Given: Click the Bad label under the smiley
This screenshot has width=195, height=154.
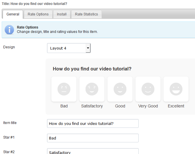Looking at the screenshot, I should tap(64, 106).
